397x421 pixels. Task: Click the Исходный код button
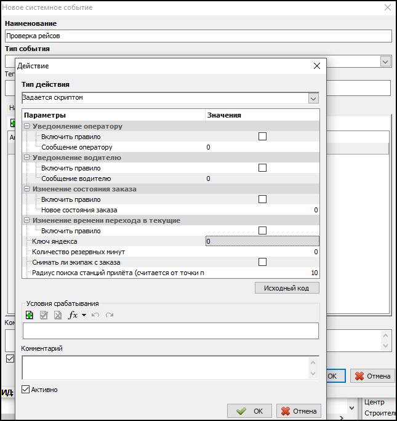287,288
